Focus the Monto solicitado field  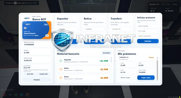click(x=148, y=26)
